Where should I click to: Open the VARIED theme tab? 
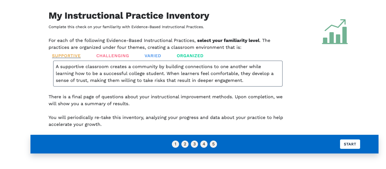coord(153,56)
